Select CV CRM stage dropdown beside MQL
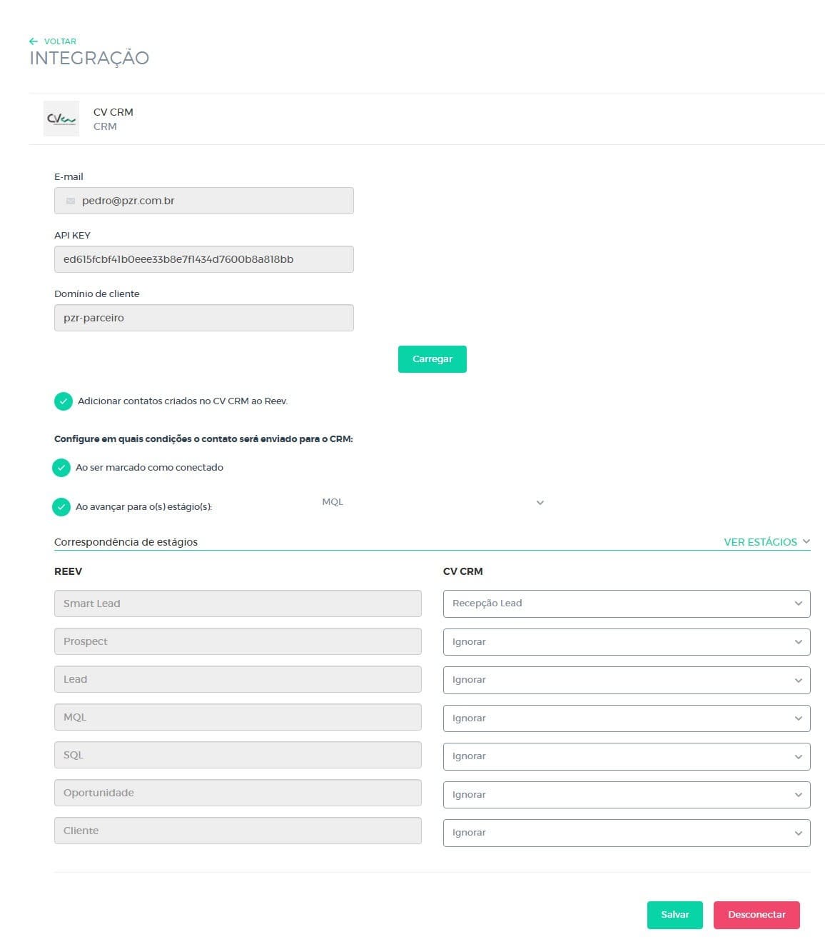This screenshot has height=942, width=825. tap(626, 718)
